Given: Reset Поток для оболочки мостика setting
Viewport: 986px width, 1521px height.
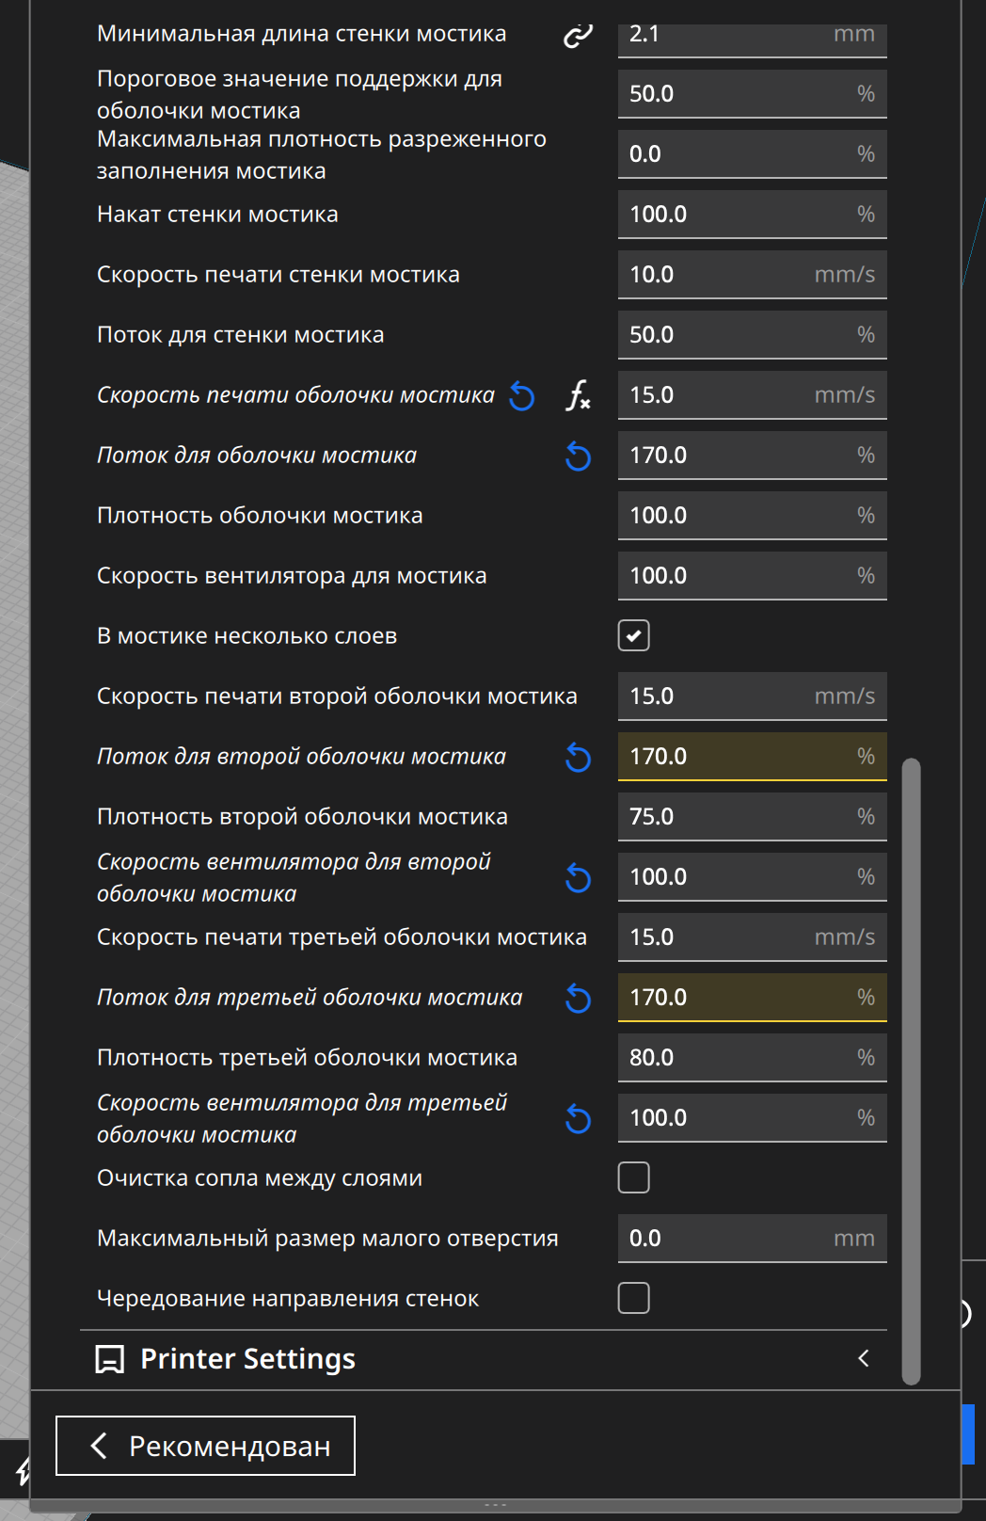Looking at the screenshot, I should (x=578, y=456).
